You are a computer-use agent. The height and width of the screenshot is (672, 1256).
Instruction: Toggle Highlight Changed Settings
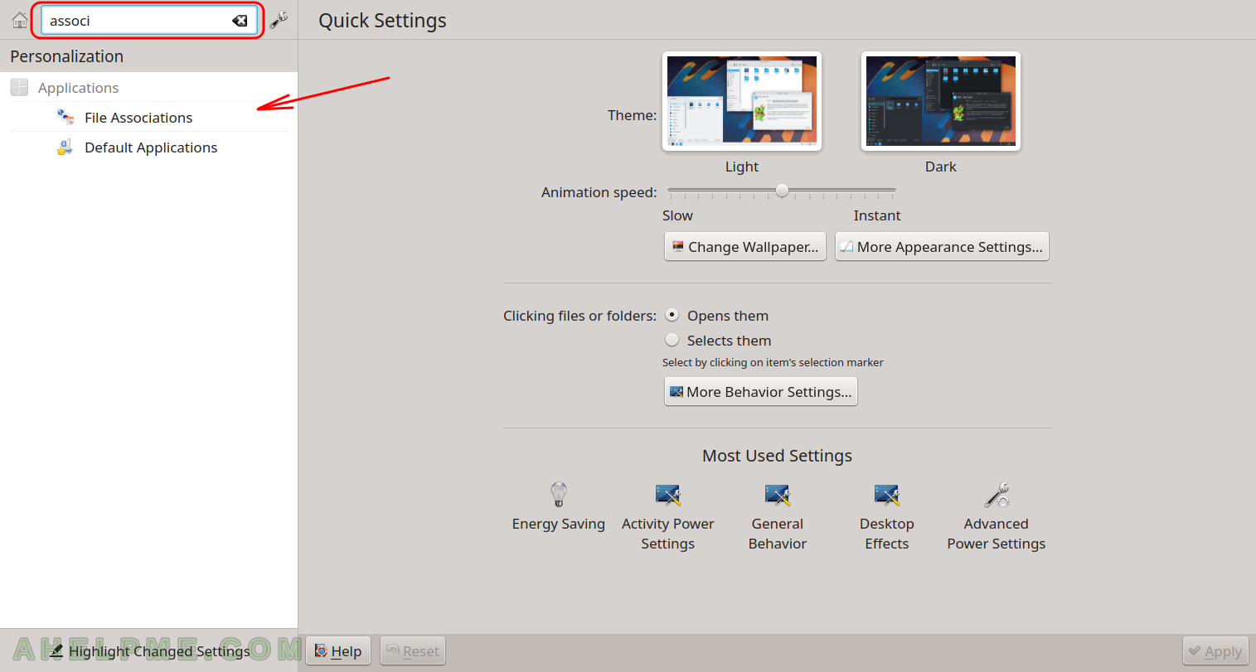pyautogui.click(x=149, y=651)
